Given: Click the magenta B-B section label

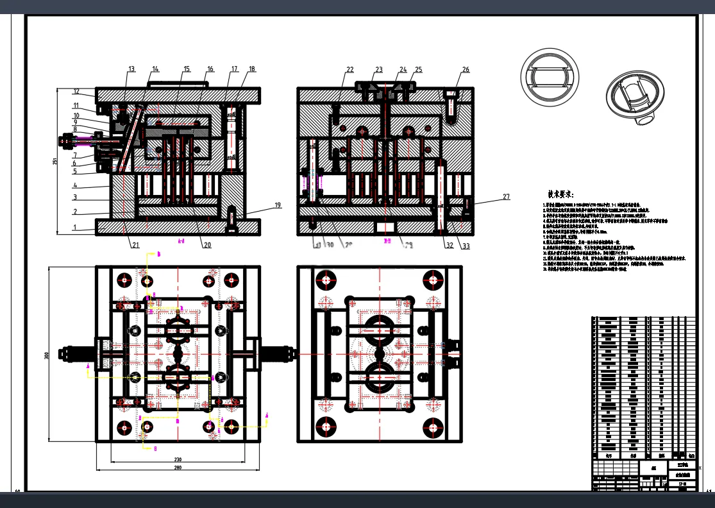Looking at the screenshot, I should 387,241.
